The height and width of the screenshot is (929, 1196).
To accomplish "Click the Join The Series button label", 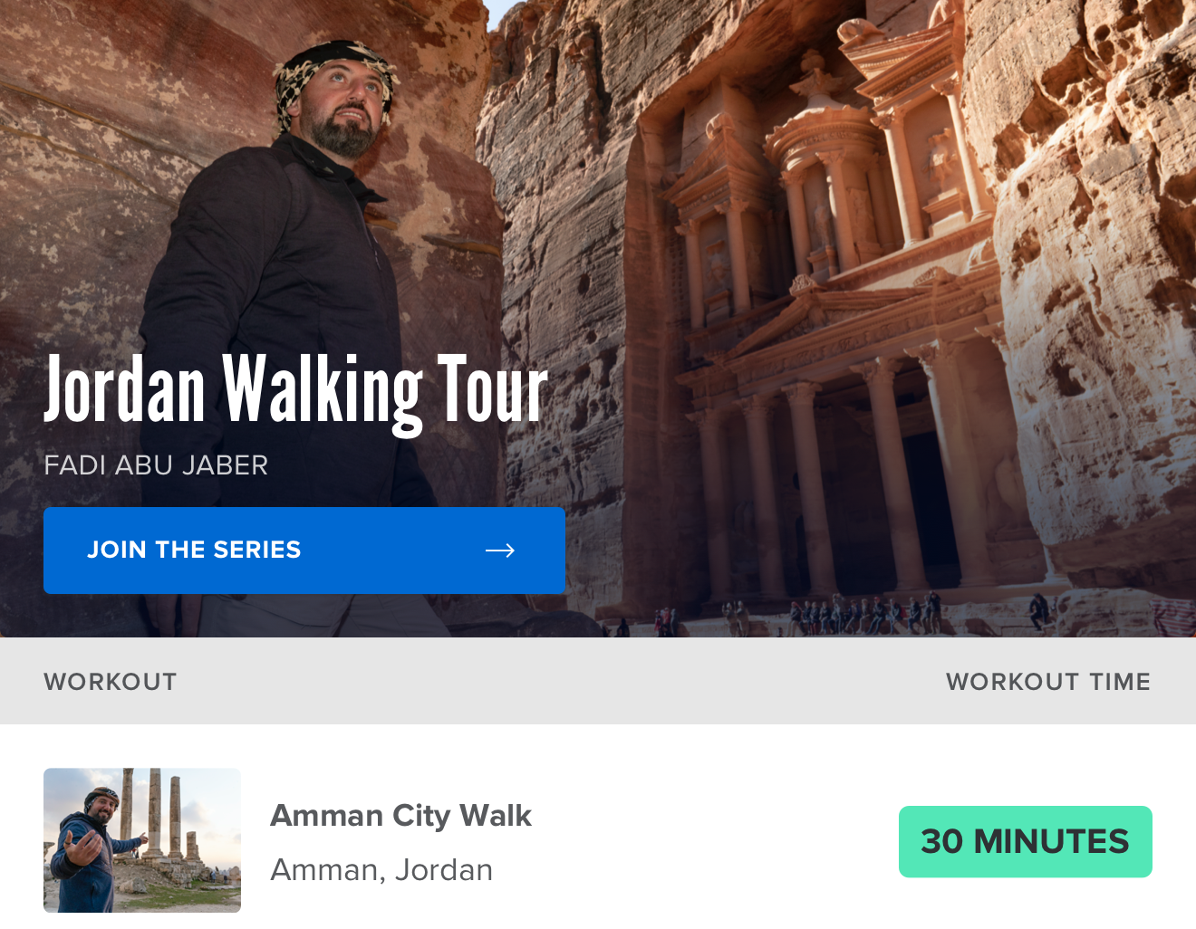I will [x=194, y=550].
